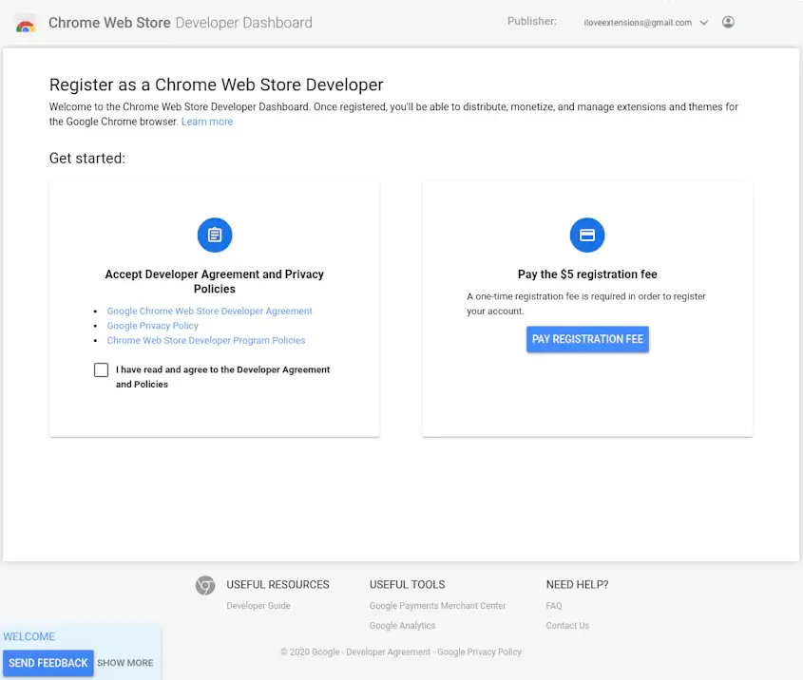Open the Google Privacy Policy list link
The height and width of the screenshot is (680, 803).
pyautogui.click(x=152, y=326)
